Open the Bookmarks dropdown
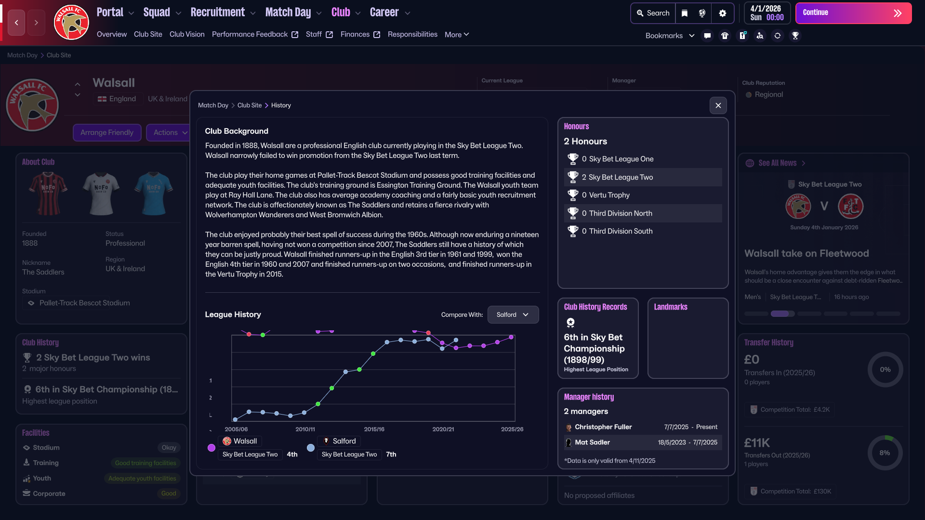Image resolution: width=925 pixels, height=520 pixels. coord(670,36)
